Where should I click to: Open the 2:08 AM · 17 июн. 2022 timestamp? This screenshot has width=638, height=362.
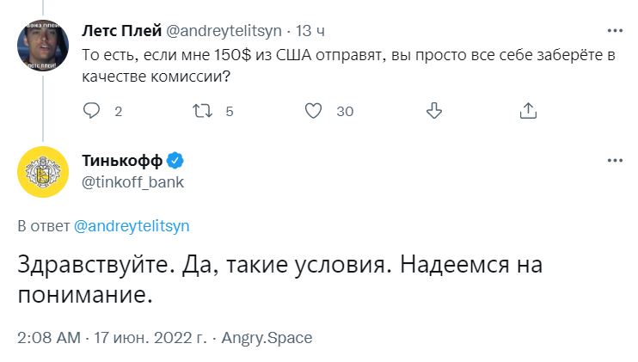click(112, 338)
